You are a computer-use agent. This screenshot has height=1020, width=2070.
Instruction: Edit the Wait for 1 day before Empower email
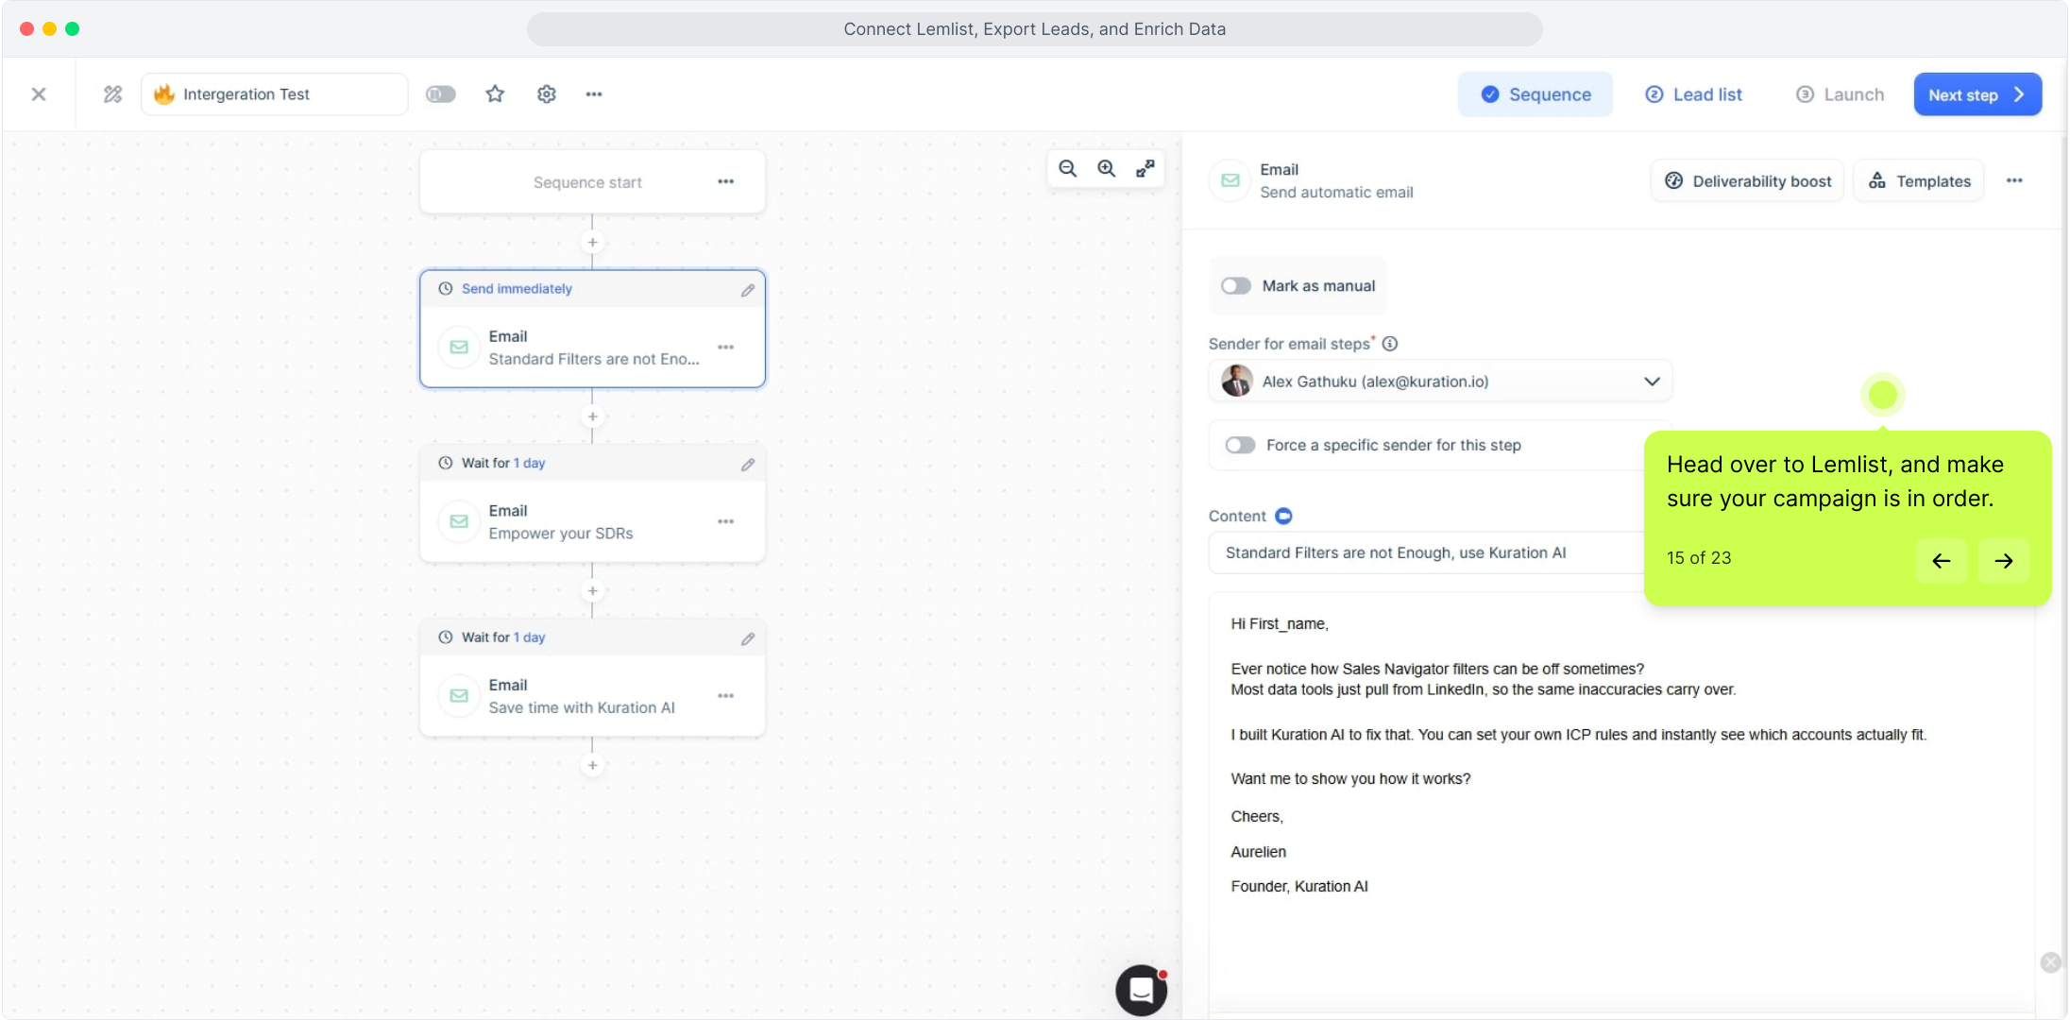point(748,464)
